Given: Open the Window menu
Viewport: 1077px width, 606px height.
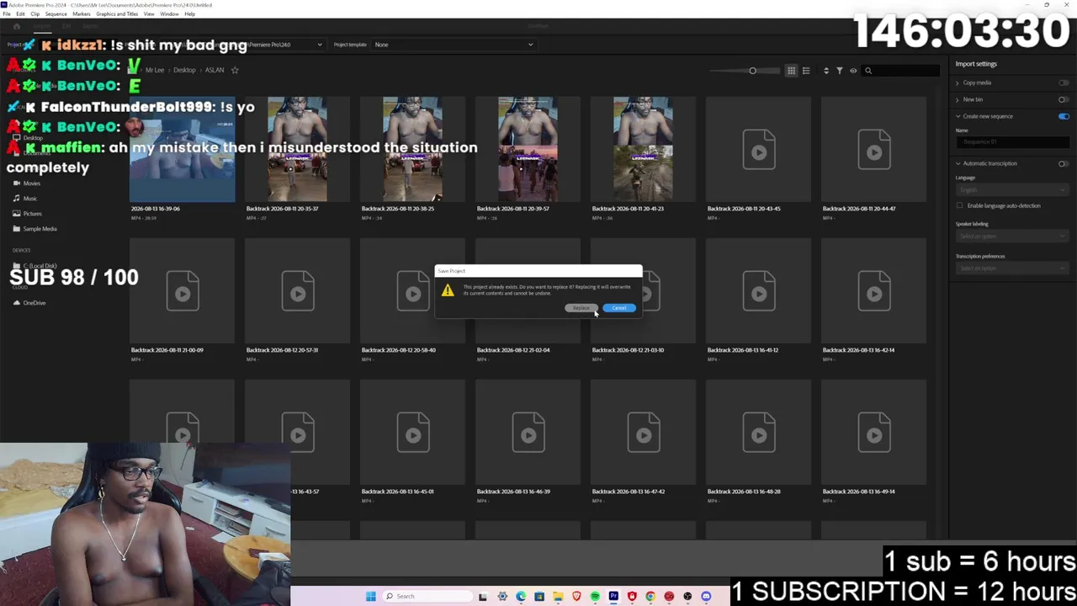Looking at the screenshot, I should coord(169,14).
